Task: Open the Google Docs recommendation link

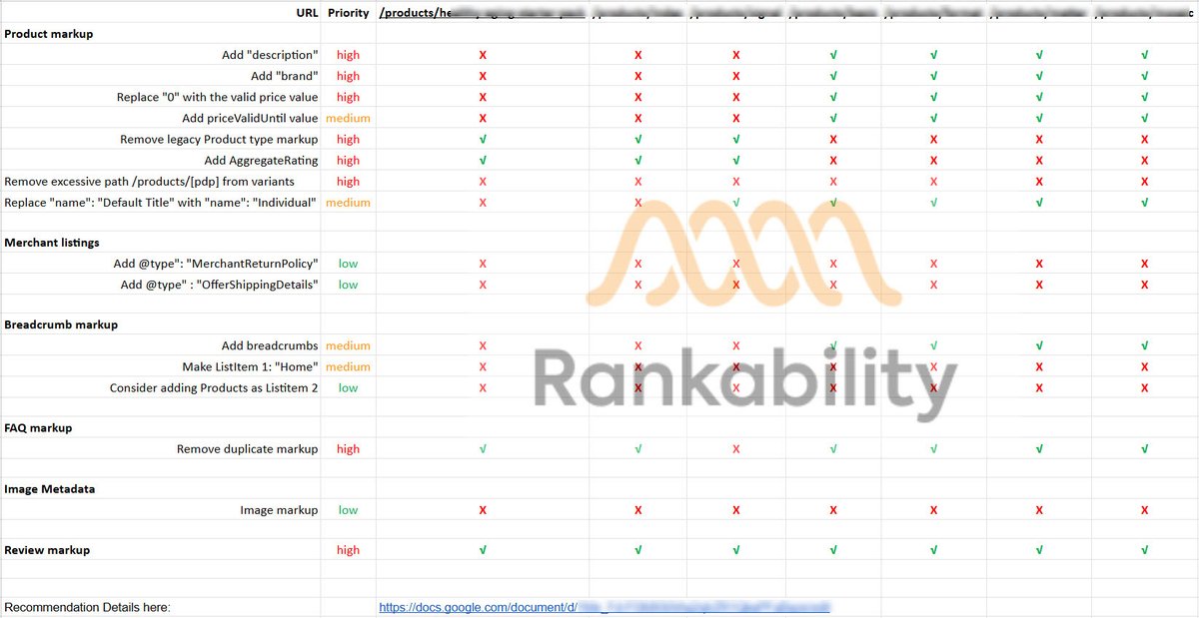Action: click(500, 607)
